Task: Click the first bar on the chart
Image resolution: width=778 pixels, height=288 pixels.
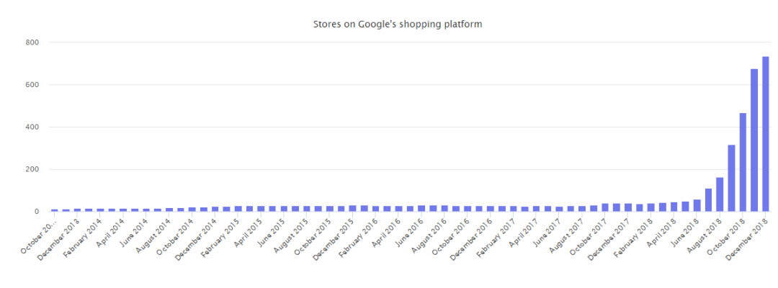Action: coord(55,210)
